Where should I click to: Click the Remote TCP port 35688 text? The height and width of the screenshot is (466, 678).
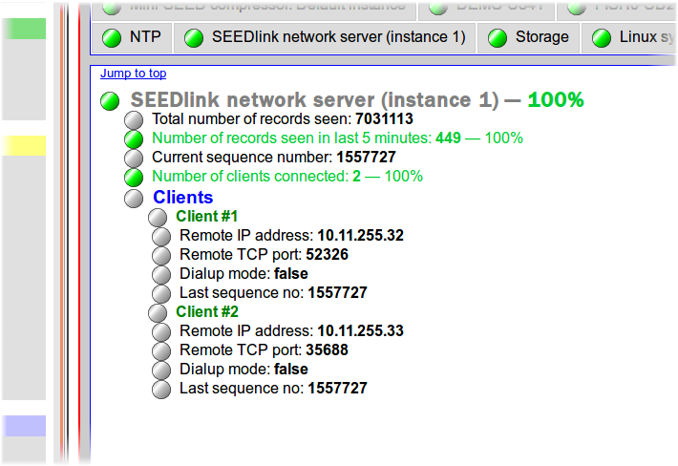coord(264,349)
